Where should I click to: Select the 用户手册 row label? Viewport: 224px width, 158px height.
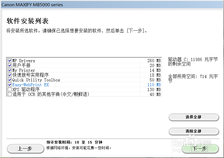pyautogui.click(x=22, y=65)
